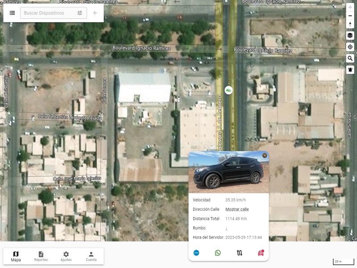Click the red vehicle alert icon
357x268 pixels.
pos(261,253)
